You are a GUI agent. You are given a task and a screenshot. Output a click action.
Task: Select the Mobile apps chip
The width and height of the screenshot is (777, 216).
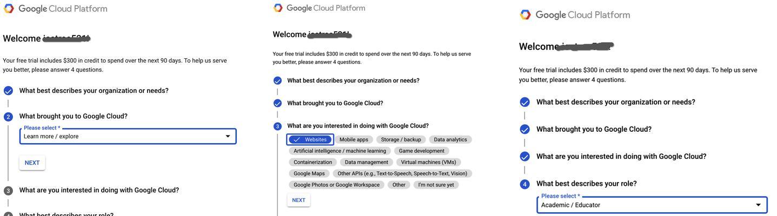pyautogui.click(x=354, y=139)
